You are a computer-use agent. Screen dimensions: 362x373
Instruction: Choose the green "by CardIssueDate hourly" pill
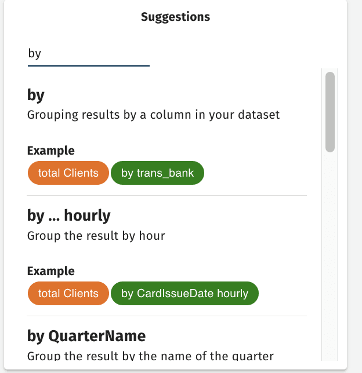point(184,294)
